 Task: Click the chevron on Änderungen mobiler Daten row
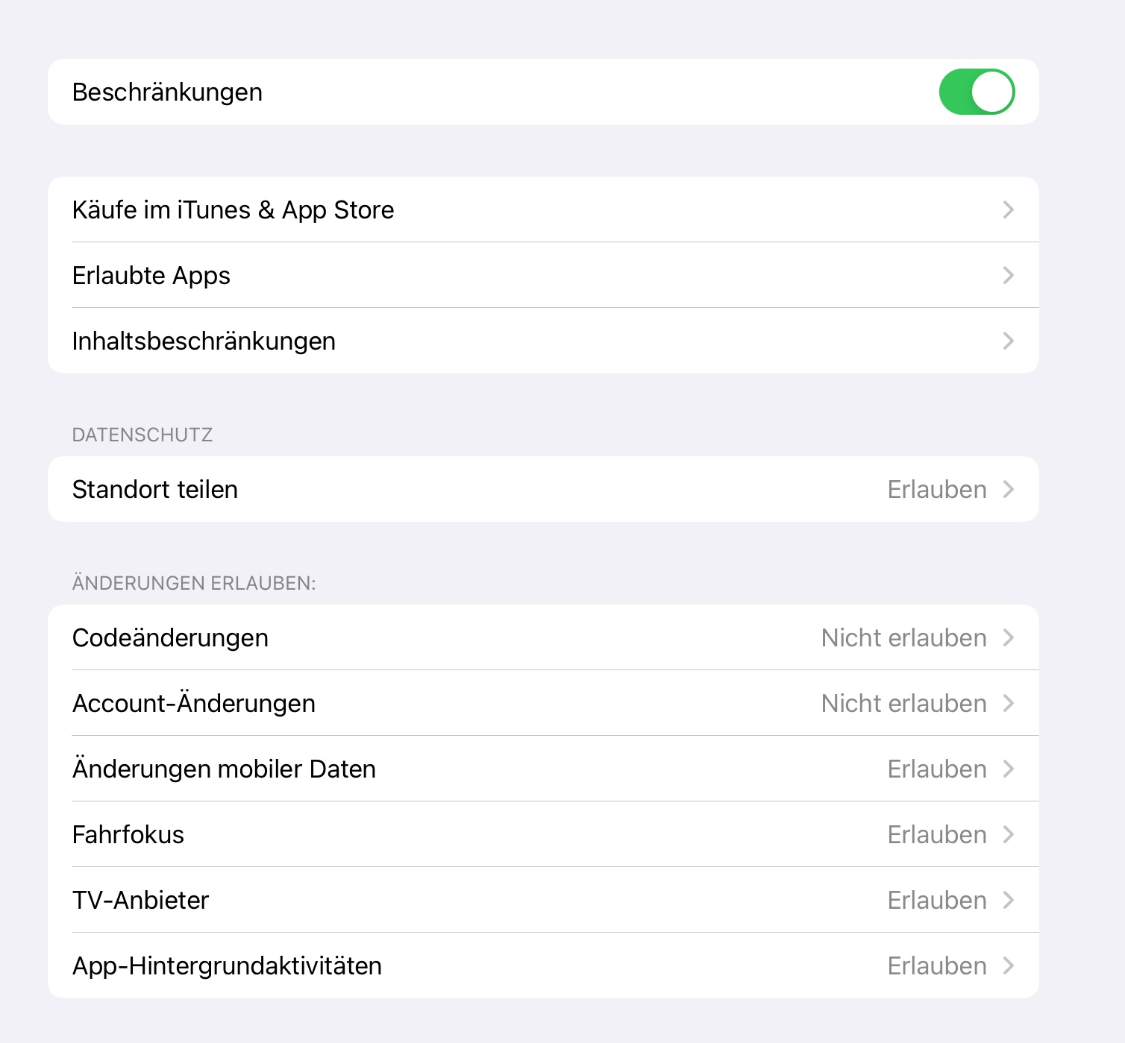1008,769
